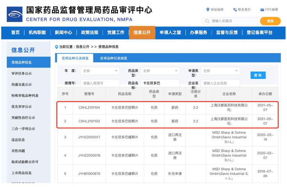Open 优先审评公示 in the sidebar
The image size is (287, 187).
click(21, 107)
